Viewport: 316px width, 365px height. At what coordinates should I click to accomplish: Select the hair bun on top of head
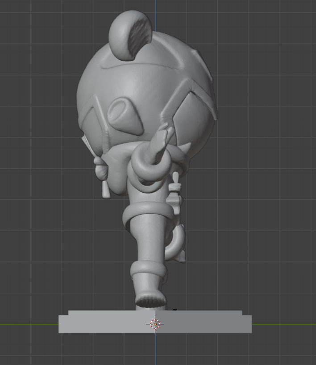coord(129,34)
